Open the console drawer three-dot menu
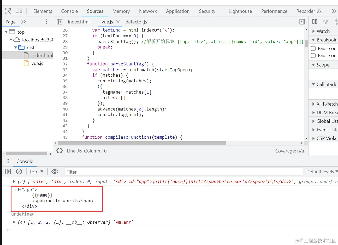The image size is (338, 245). 8,161
